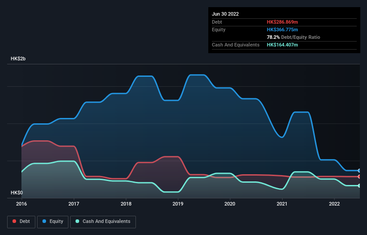Viewport: 367px width, 235px height.
Task: Click the 78.2% Debt/Equity Ratio text
Action: 293,37
